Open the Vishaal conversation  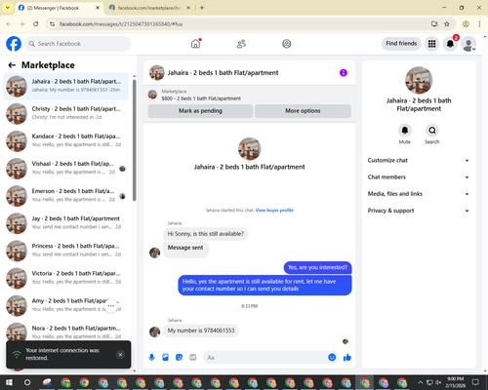point(66,169)
